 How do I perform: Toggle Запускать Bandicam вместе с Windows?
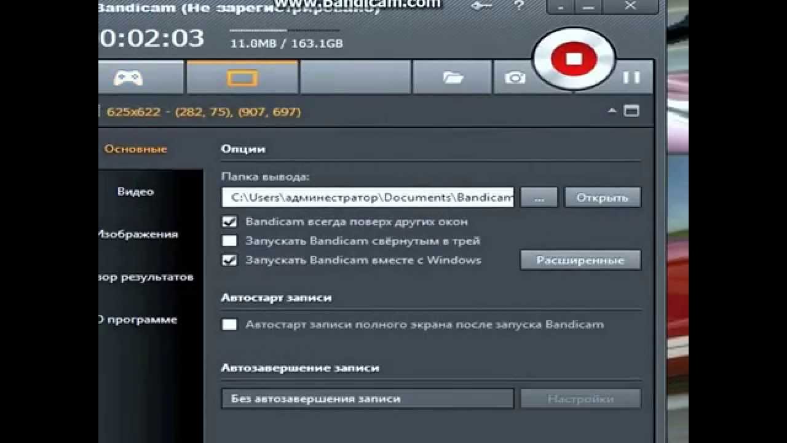click(x=229, y=260)
